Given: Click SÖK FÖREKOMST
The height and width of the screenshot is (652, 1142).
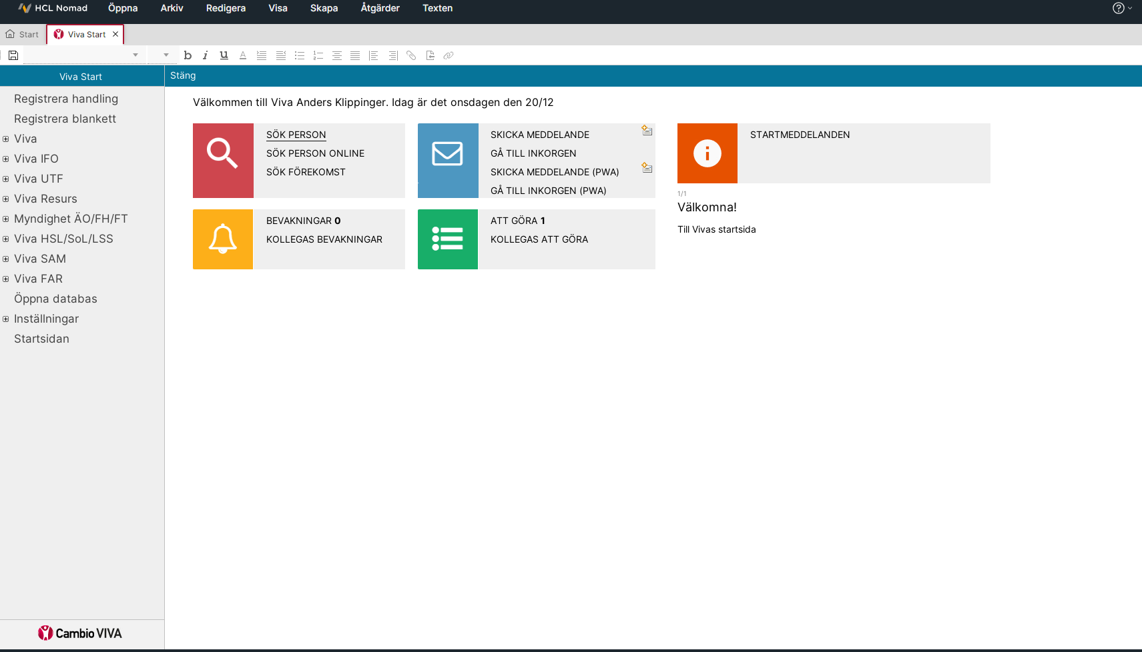Looking at the screenshot, I should point(306,172).
